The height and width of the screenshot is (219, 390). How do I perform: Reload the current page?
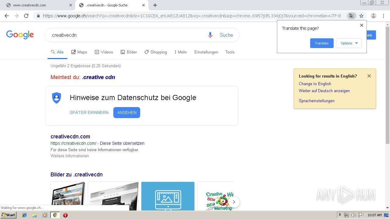click(x=26, y=16)
